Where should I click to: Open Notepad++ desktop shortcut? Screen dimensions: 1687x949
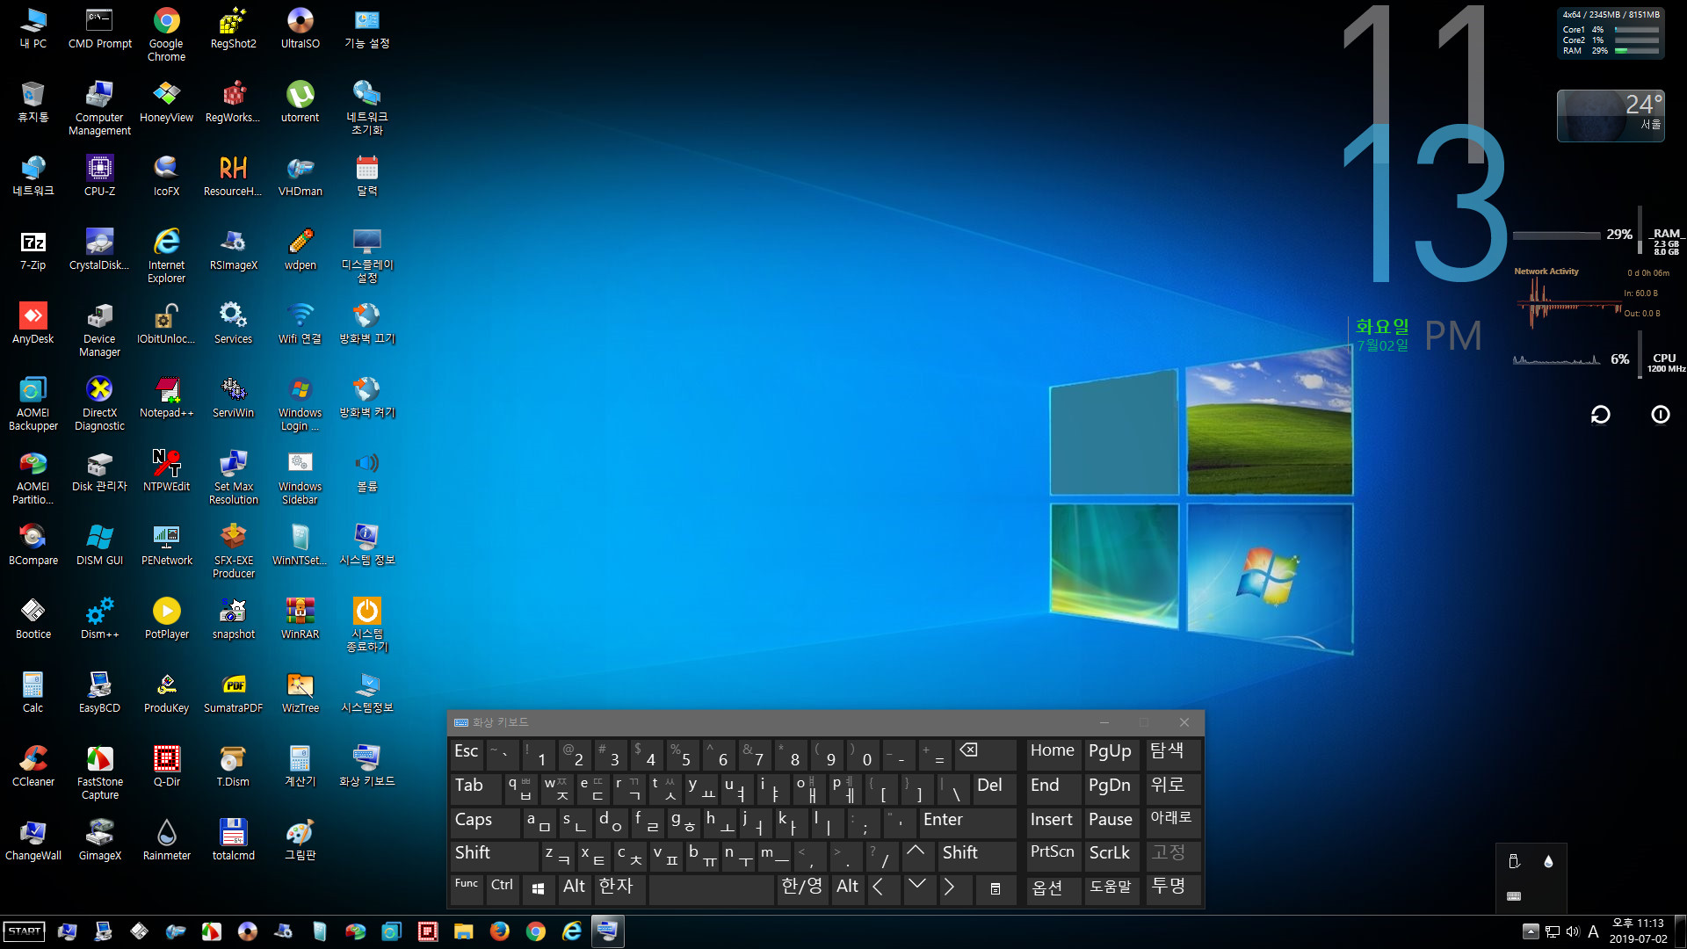click(166, 397)
